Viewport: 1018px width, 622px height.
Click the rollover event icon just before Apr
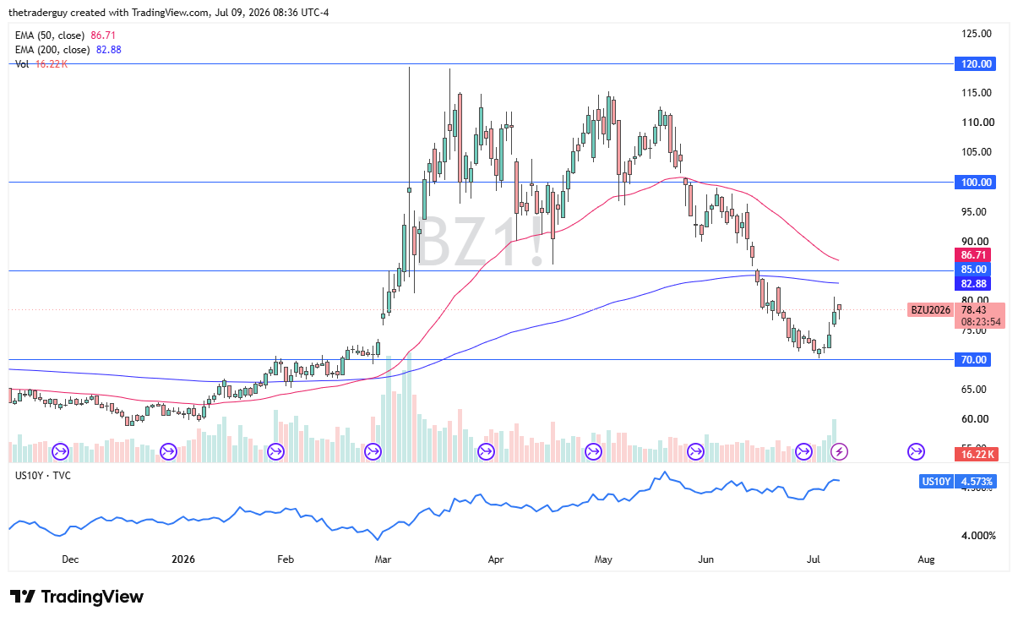pyautogui.click(x=486, y=452)
